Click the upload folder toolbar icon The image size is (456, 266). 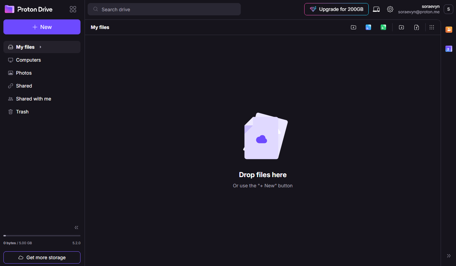(401, 27)
